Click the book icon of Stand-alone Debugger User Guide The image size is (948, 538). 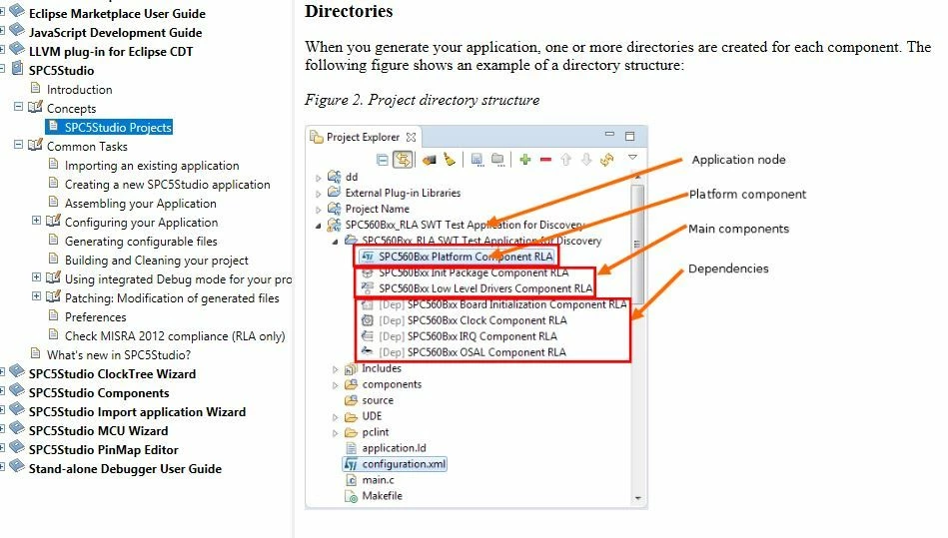point(17,467)
